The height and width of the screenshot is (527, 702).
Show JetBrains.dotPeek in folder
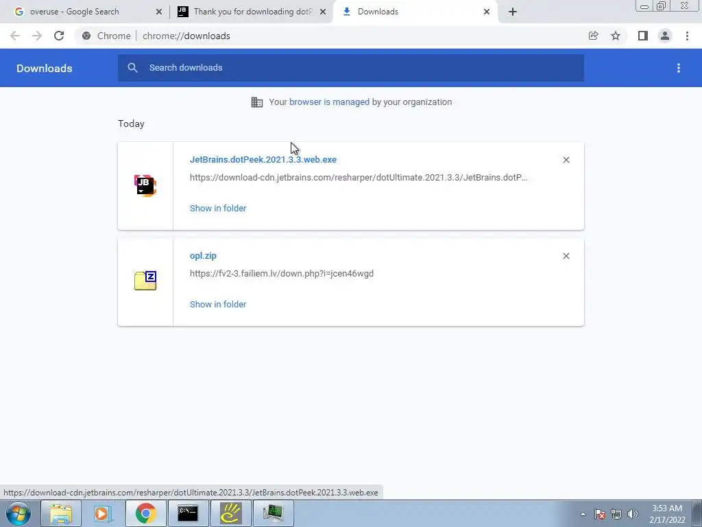click(x=218, y=209)
